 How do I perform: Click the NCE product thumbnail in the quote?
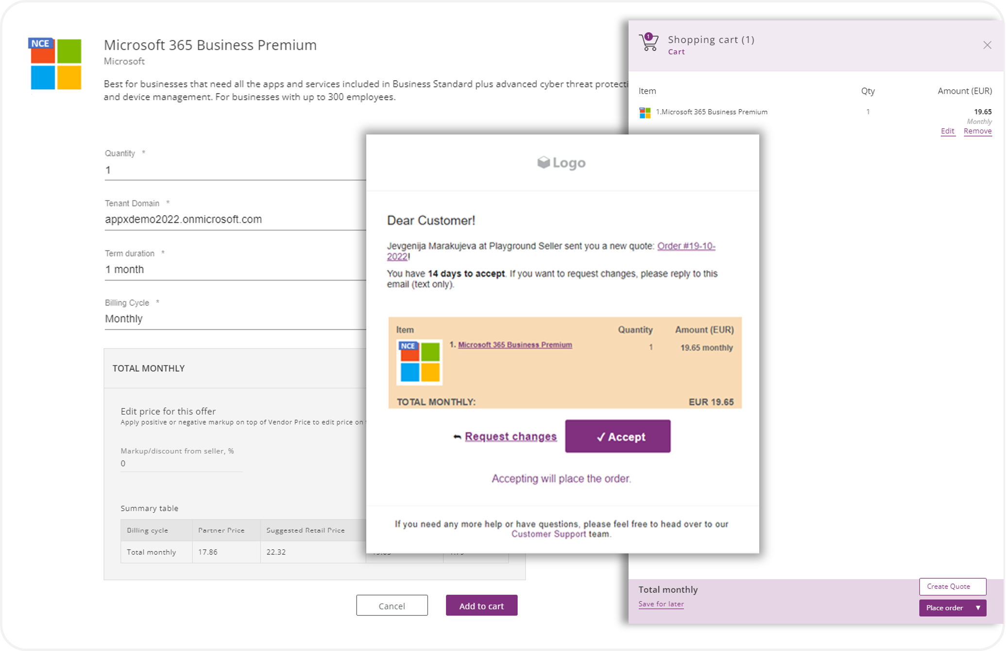pos(419,362)
